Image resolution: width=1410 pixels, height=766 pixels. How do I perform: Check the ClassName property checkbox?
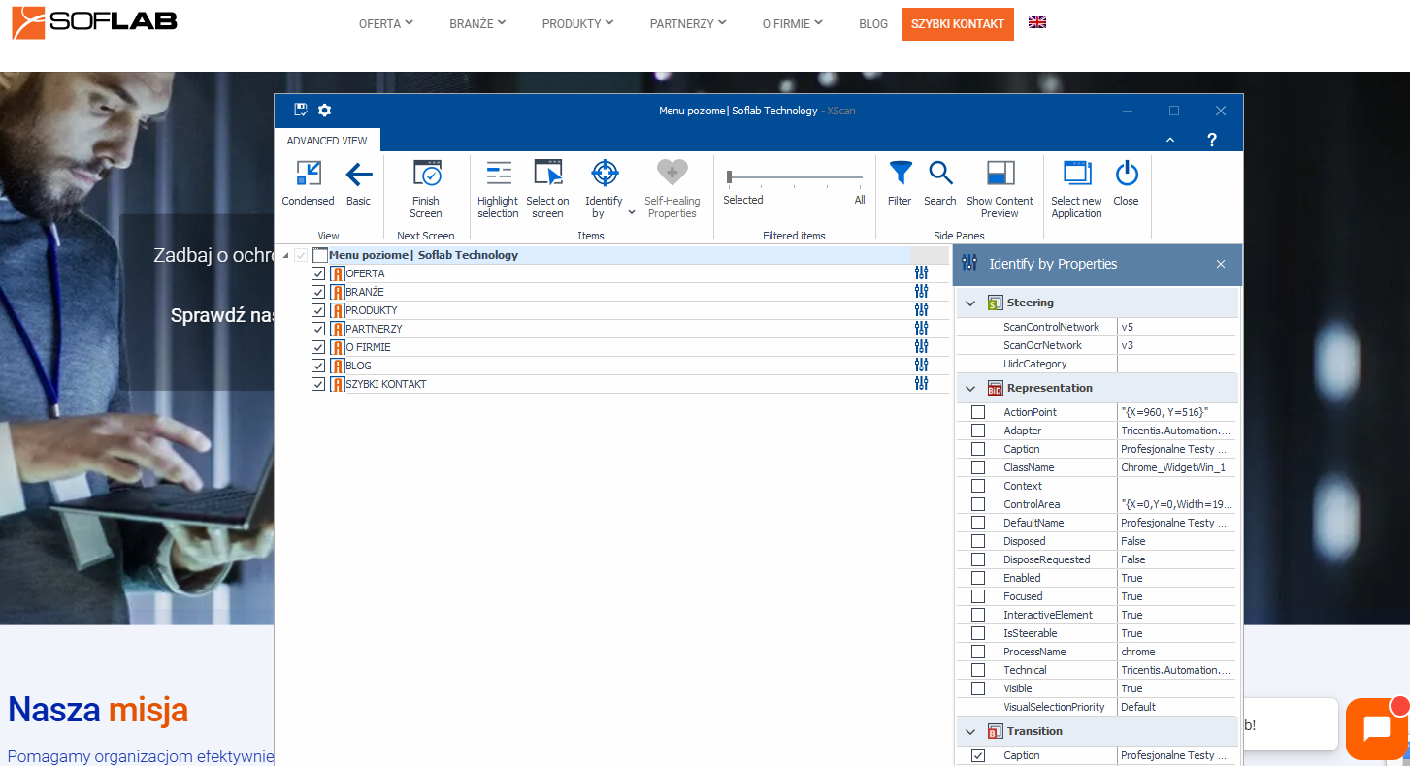tap(978, 467)
